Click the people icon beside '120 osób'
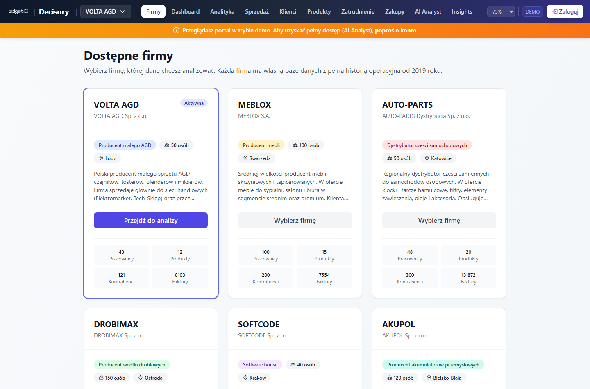The width and height of the screenshot is (590, 389). [390, 378]
